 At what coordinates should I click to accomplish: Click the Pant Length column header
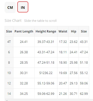[24, 31]
